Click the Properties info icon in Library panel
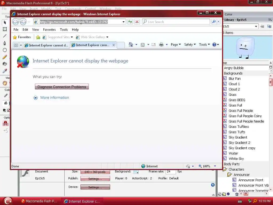Screen dimensions: 273x205 pos(228,194)
